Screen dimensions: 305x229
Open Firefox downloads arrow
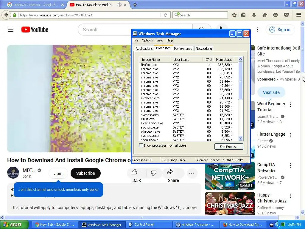(254, 15)
